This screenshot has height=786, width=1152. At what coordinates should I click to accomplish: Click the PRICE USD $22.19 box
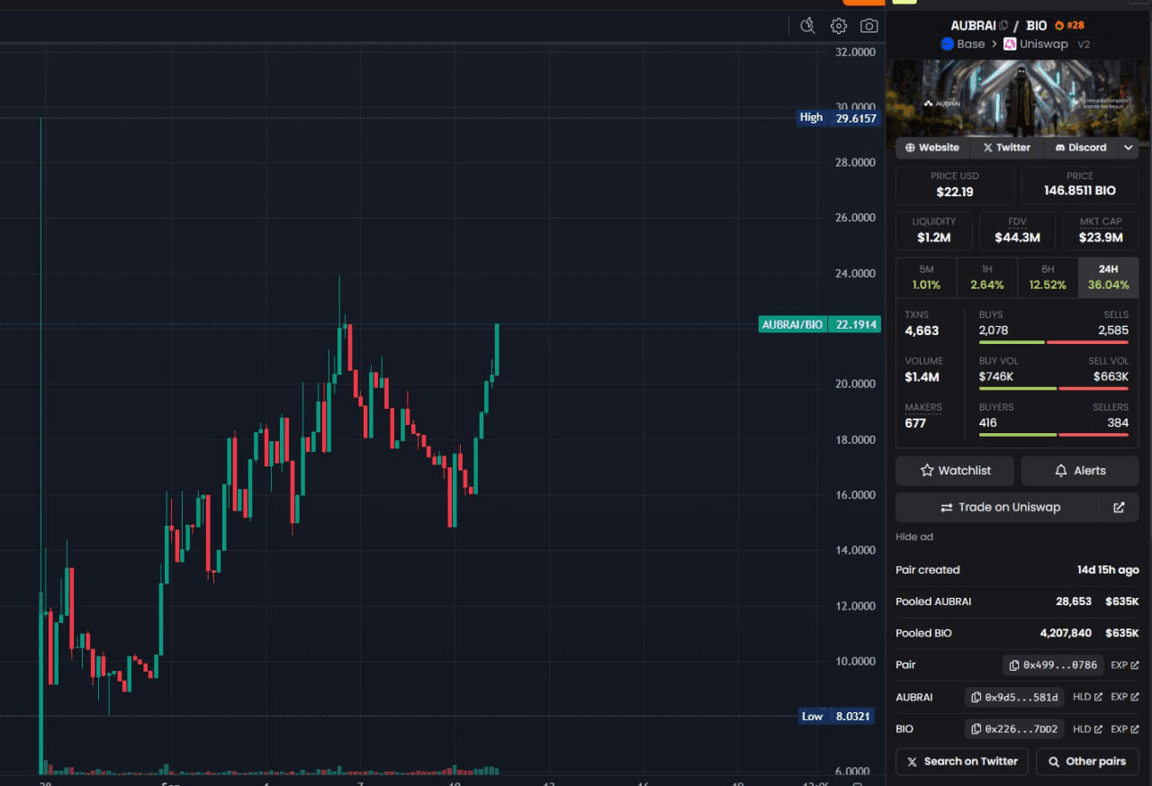point(955,185)
